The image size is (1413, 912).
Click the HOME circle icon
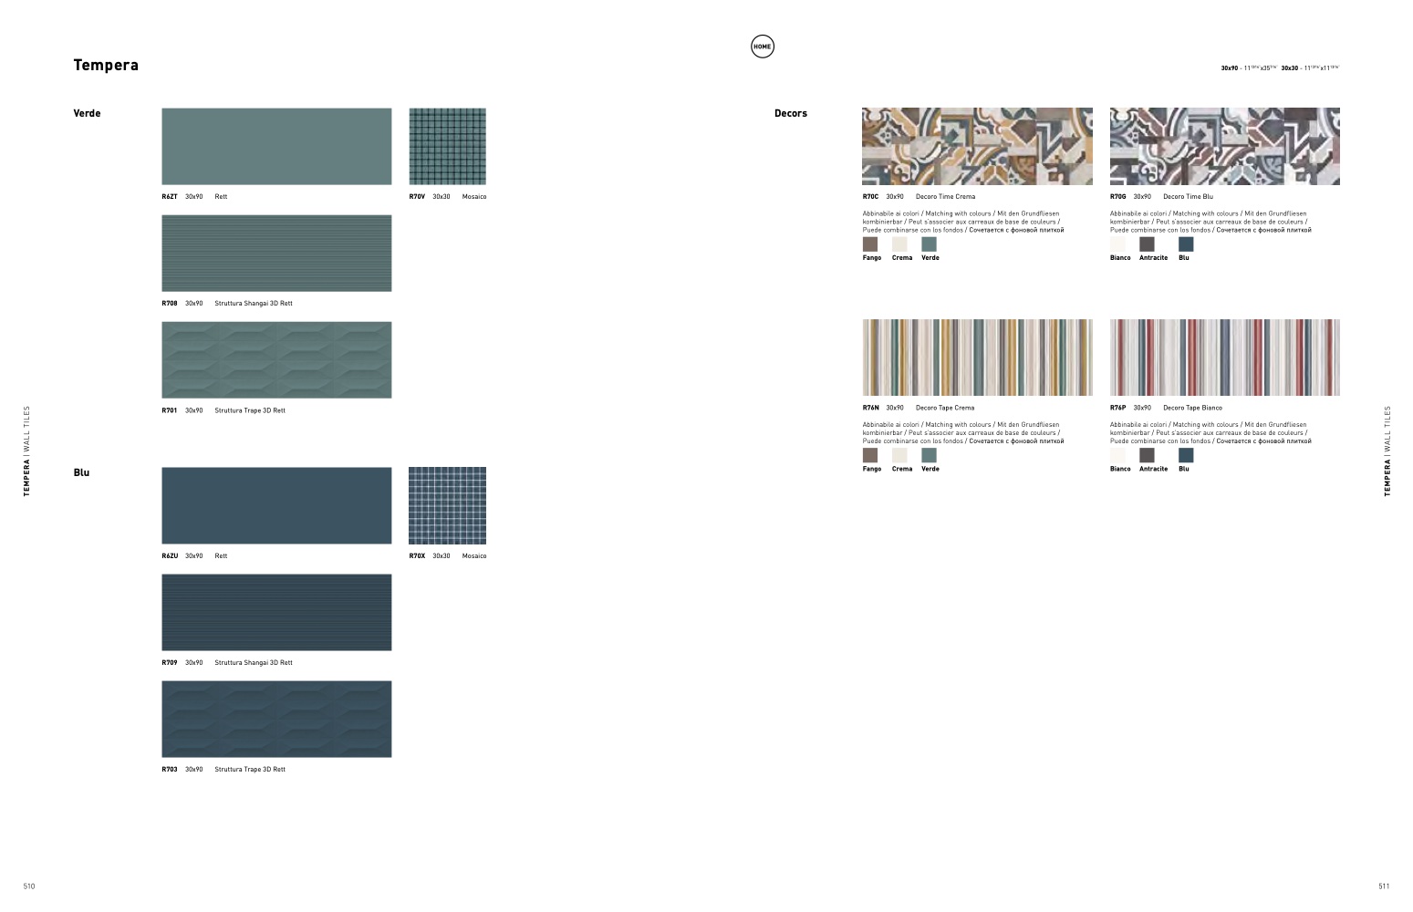pos(762,47)
